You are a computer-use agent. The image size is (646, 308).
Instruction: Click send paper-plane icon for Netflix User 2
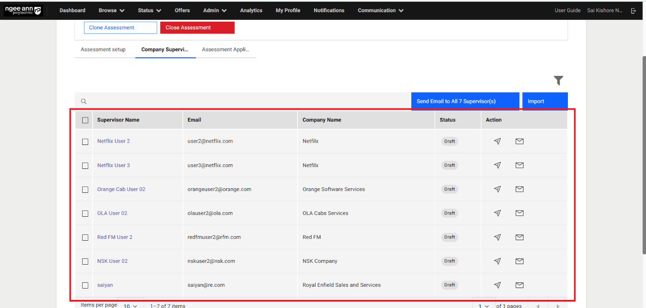[x=497, y=141]
